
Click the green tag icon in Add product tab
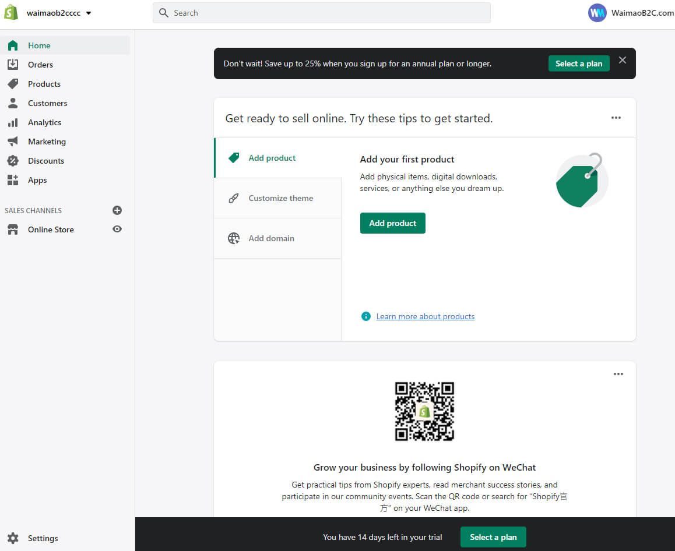click(234, 158)
